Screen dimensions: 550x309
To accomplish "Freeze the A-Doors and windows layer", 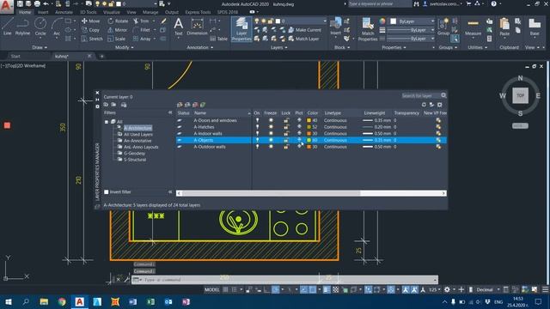I will pos(271,120).
